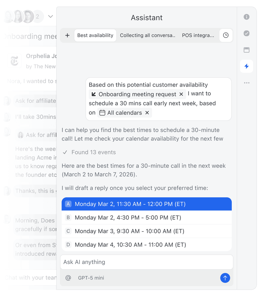Screen dimensions: 263x296
Task: Remove the All calendars chip
Action: point(147,113)
